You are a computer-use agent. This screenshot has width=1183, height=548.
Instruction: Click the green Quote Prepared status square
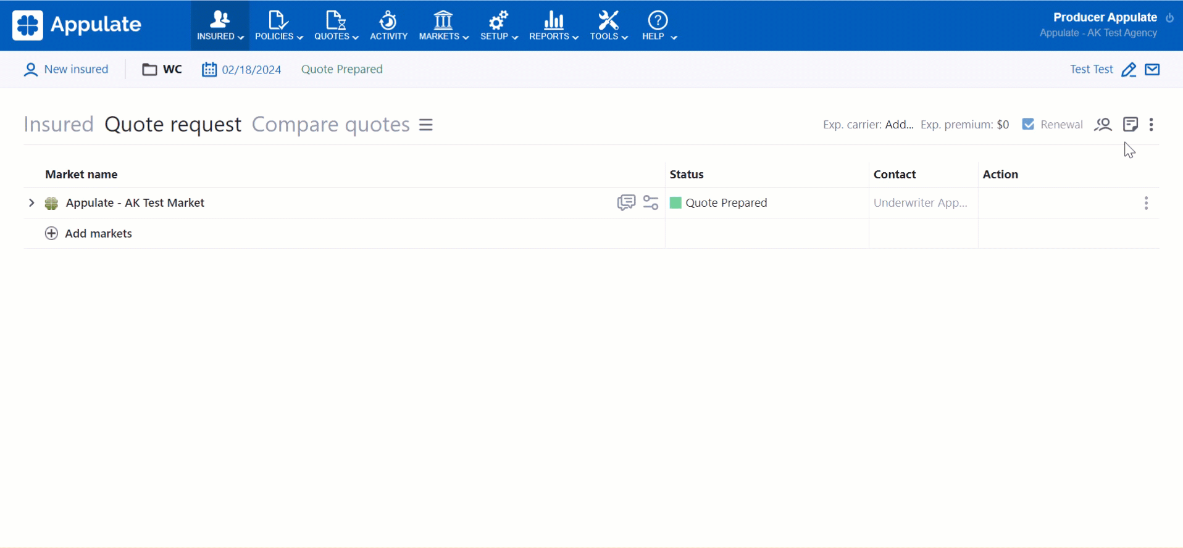click(x=675, y=202)
